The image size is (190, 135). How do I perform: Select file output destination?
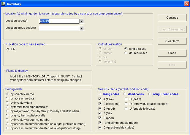[x=100, y=57]
